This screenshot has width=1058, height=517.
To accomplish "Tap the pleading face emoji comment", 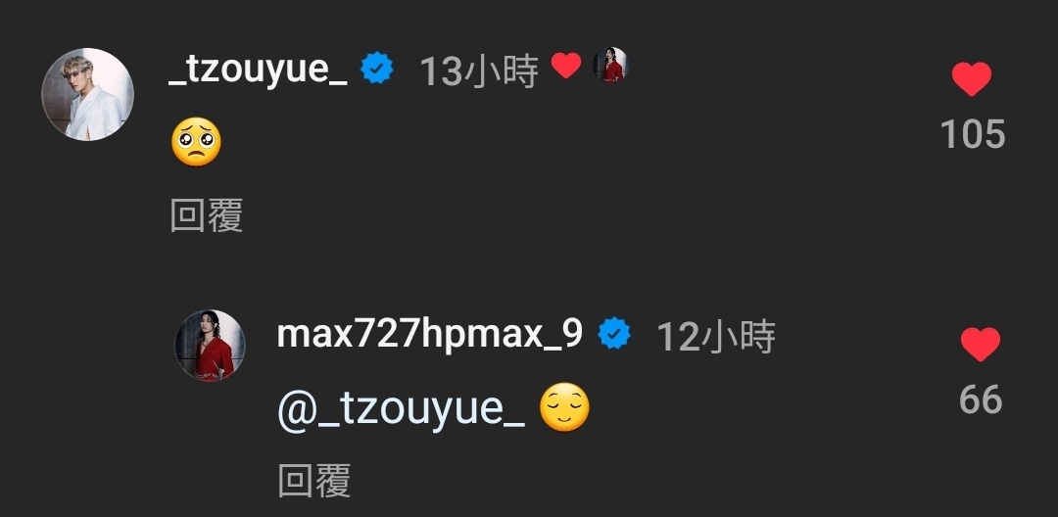I will coord(196,142).
